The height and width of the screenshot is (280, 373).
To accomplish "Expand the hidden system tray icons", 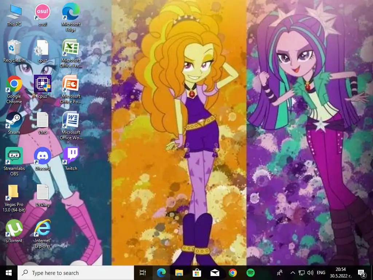I will (293, 273).
